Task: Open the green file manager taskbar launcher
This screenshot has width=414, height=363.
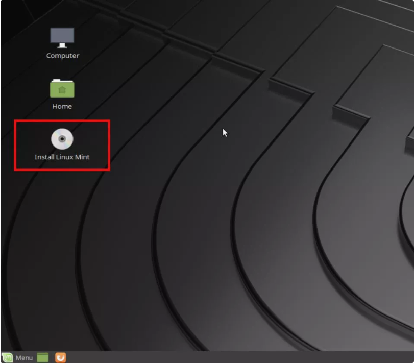Action: click(x=43, y=358)
